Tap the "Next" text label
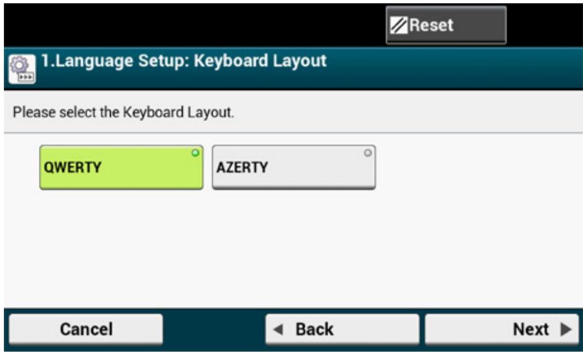Screen dimensions: 583x353 point(531,330)
